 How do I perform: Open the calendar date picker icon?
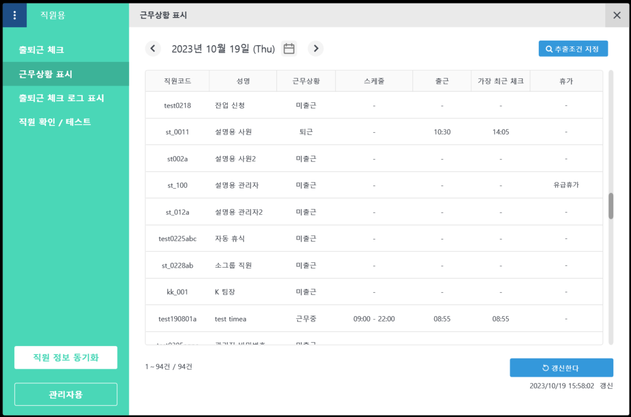click(289, 49)
